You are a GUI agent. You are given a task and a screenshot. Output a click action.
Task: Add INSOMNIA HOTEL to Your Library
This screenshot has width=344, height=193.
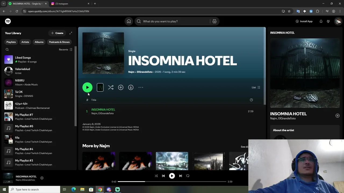tap(121, 87)
